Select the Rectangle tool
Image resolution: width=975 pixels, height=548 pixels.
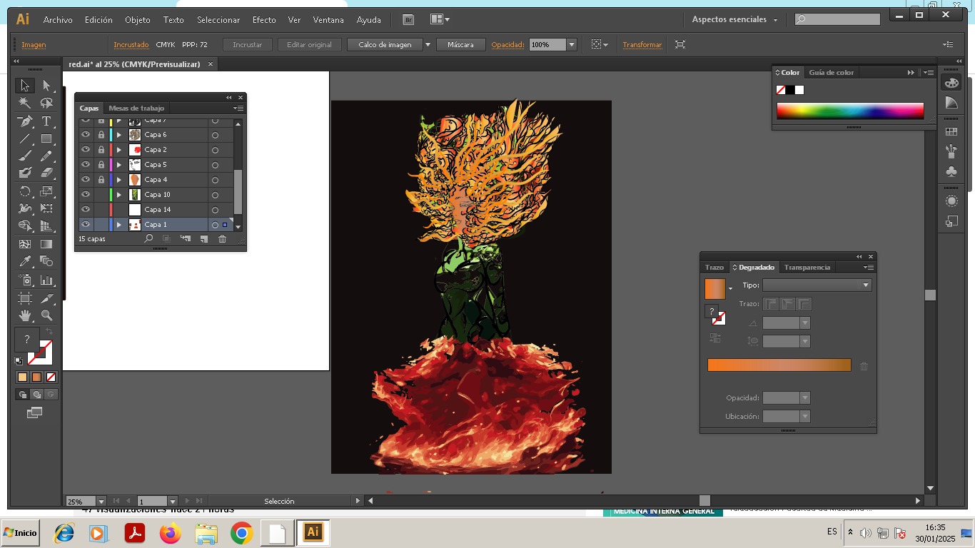[47, 138]
